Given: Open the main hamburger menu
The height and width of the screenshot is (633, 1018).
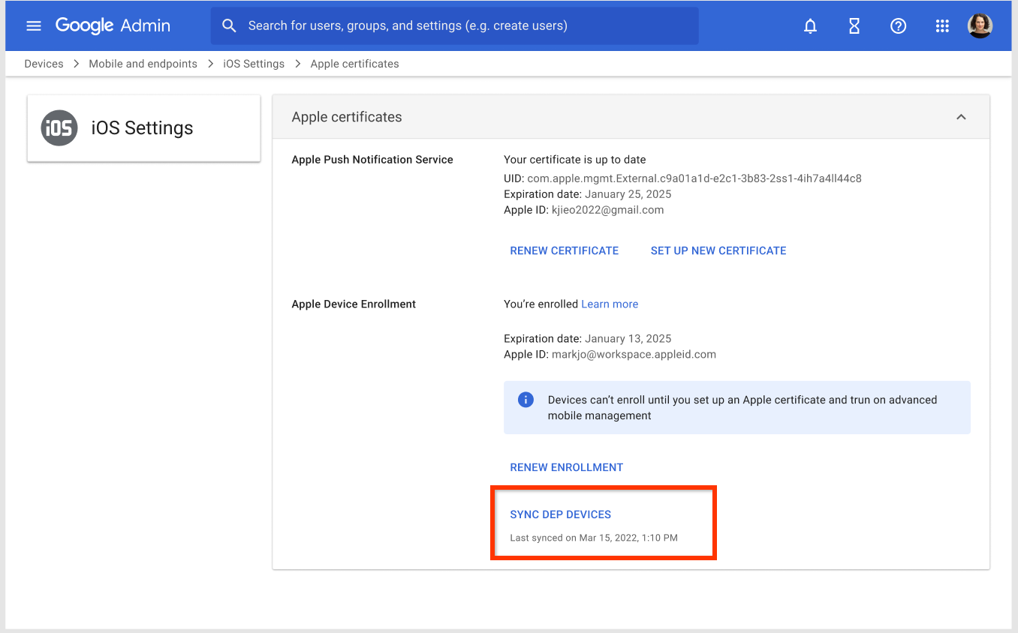Looking at the screenshot, I should pos(34,26).
